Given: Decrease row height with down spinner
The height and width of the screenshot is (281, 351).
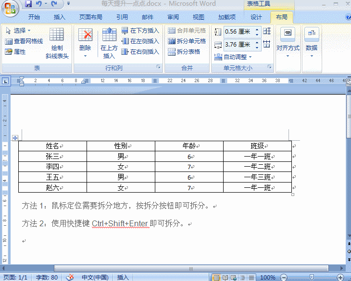Looking at the screenshot, I should coord(257,34).
